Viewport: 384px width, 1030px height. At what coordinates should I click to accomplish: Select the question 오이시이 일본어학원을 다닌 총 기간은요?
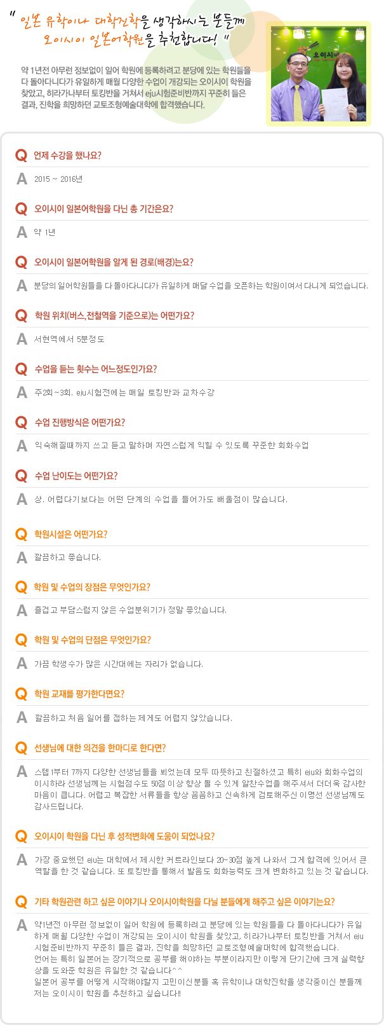(x=103, y=209)
